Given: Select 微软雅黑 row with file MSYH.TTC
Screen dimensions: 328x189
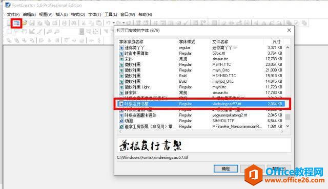Looking at the screenshot, I should pos(201,64).
